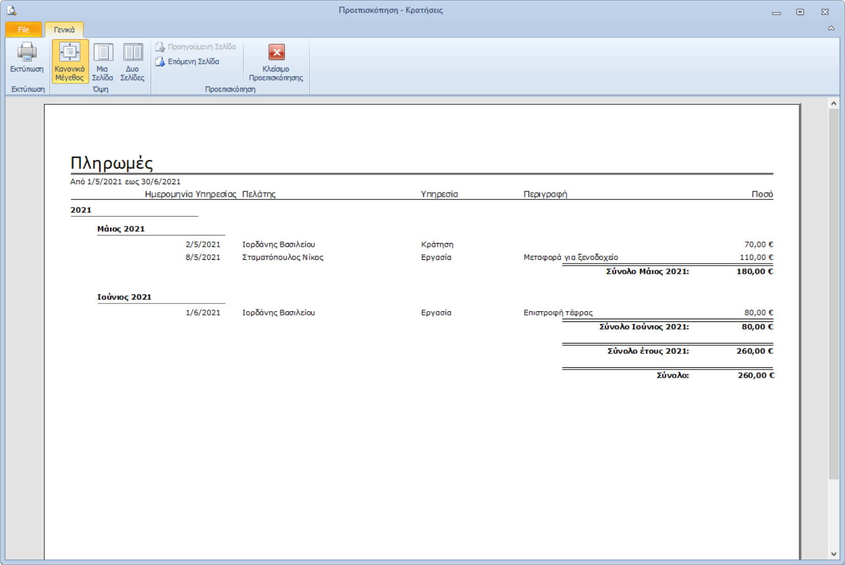The height and width of the screenshot is (565, 845).
Task: Go to Επόμενη Σελίδα
Action: coord(187,62)
